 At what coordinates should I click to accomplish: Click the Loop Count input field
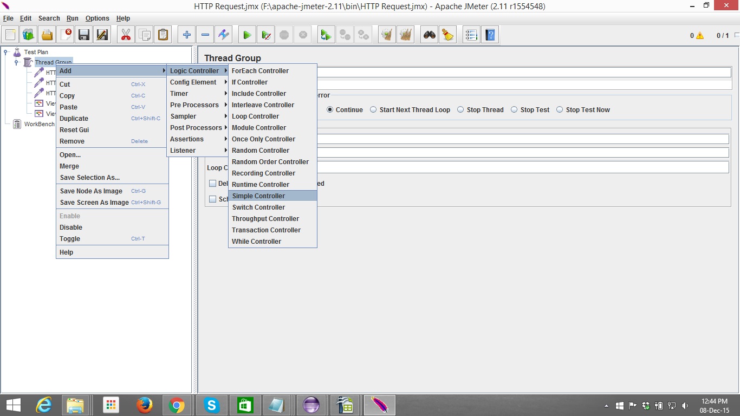(x=524, y=167)
